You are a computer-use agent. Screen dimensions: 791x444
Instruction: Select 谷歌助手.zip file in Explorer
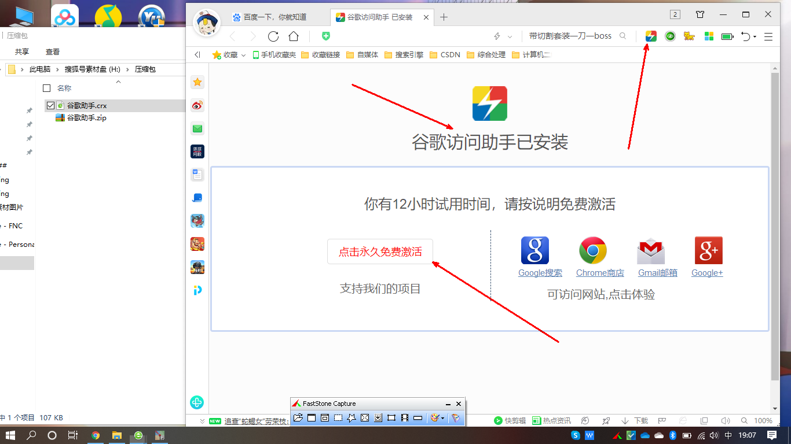86,117
